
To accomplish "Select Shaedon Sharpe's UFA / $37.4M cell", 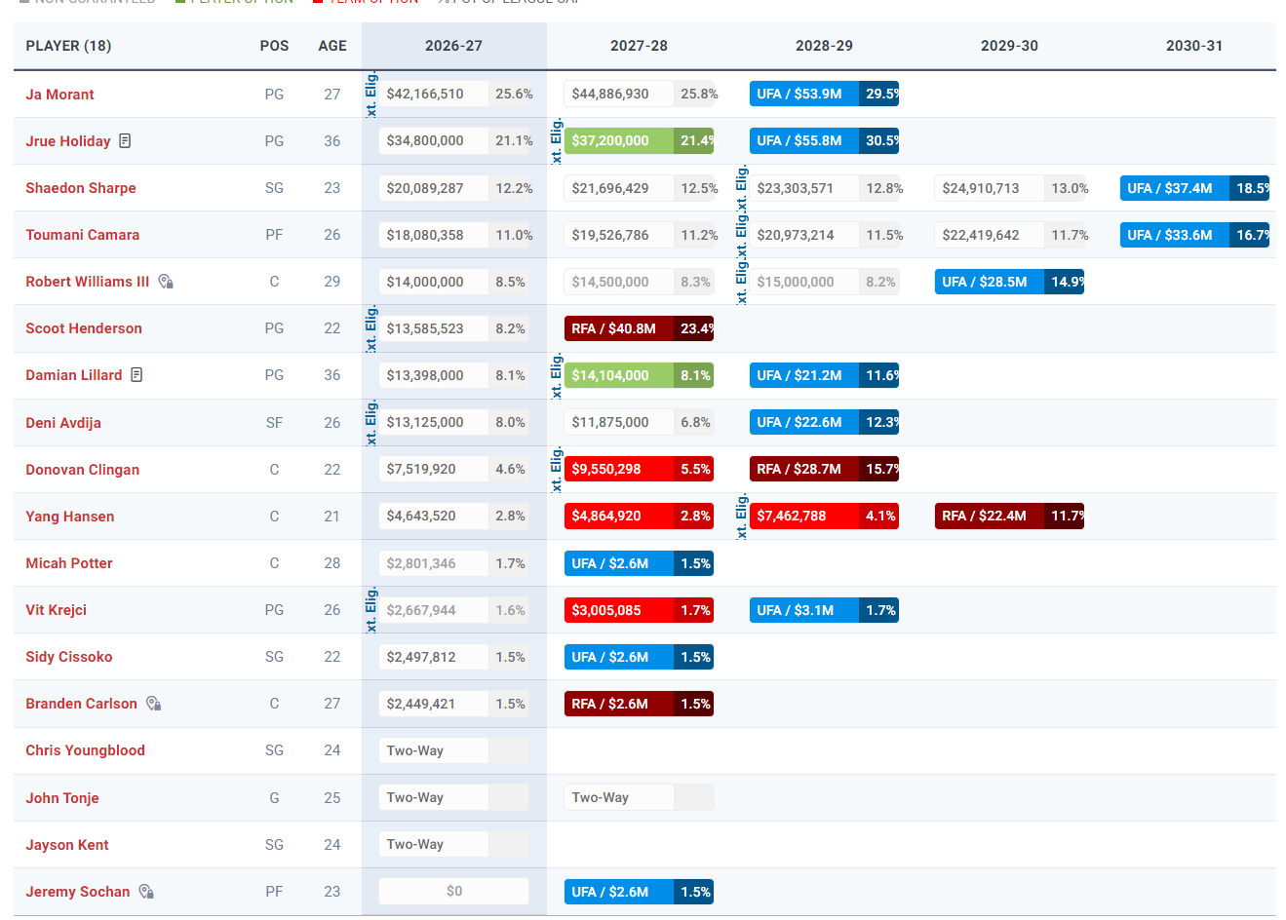I will click(x=1195, y=188).
